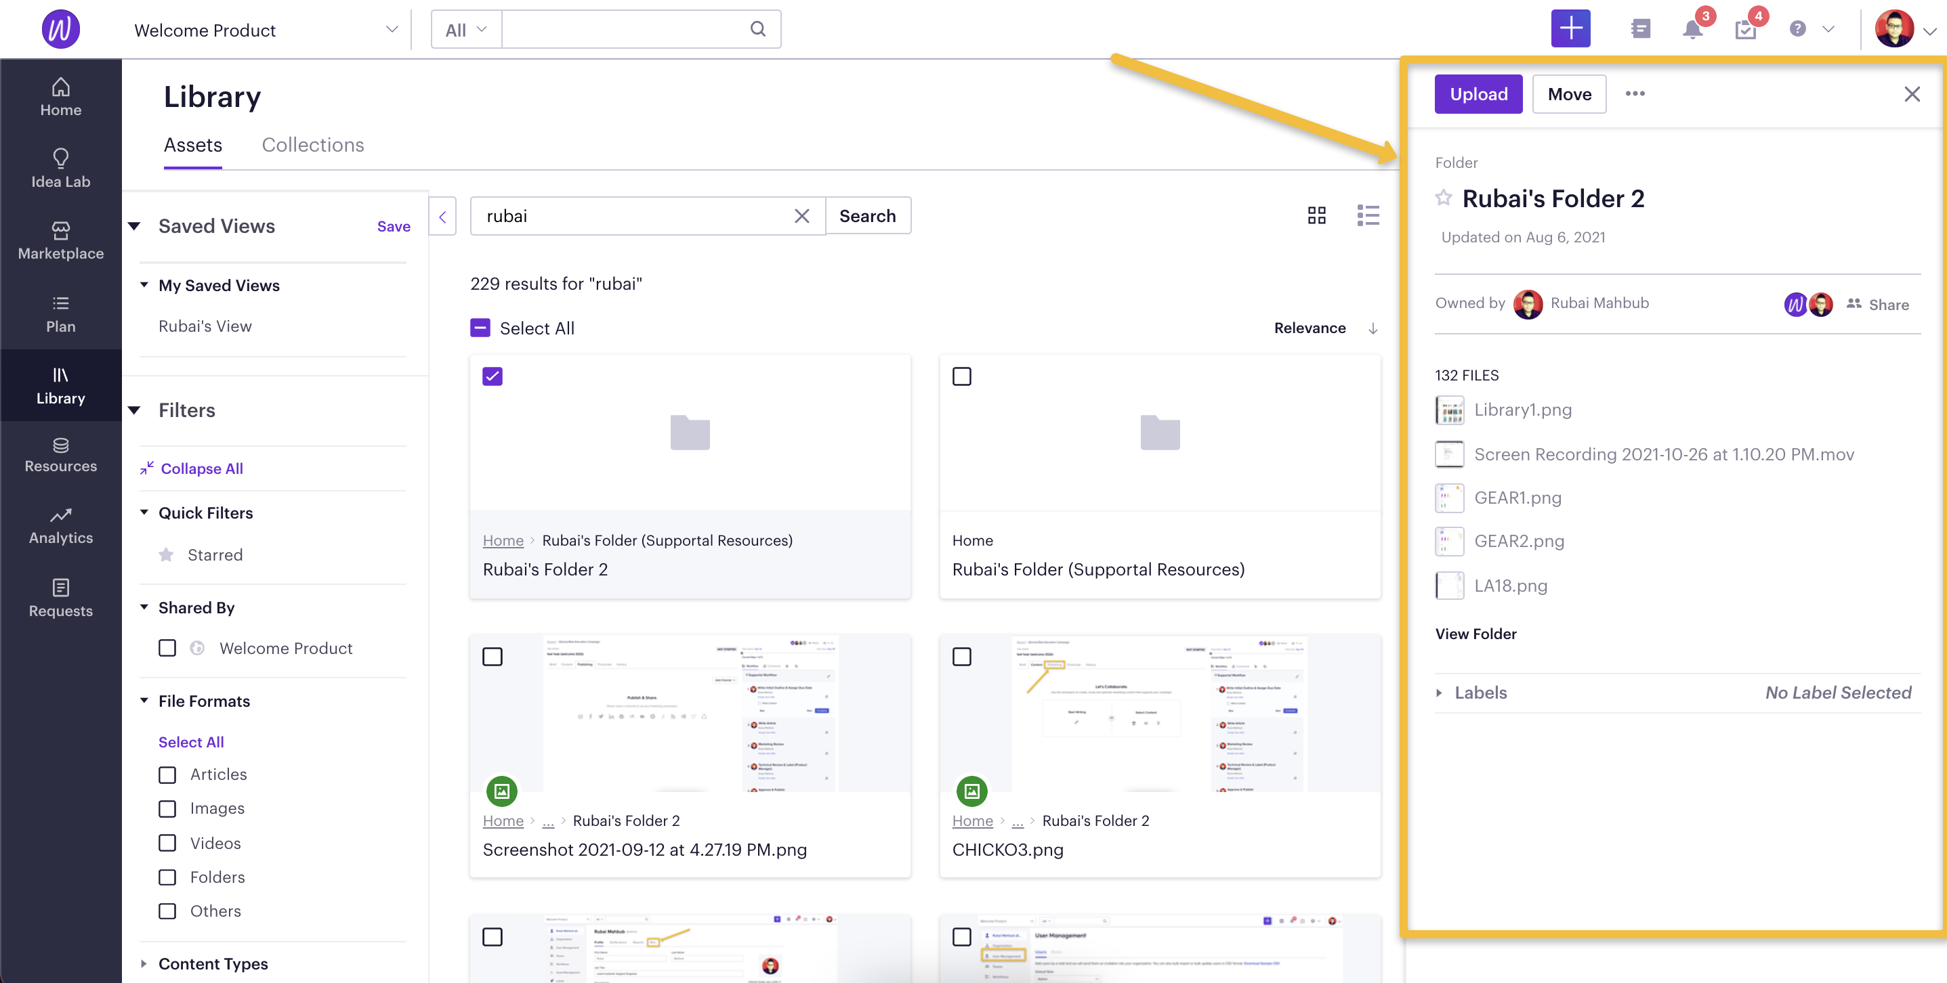Click the purple plus create button
Screen dimensions: 1947x983
[1570, 30]
